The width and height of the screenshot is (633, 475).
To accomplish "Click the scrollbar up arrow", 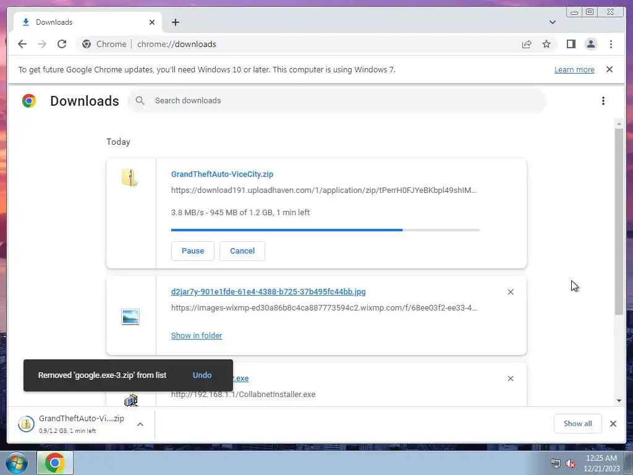I will click(619, 123).
